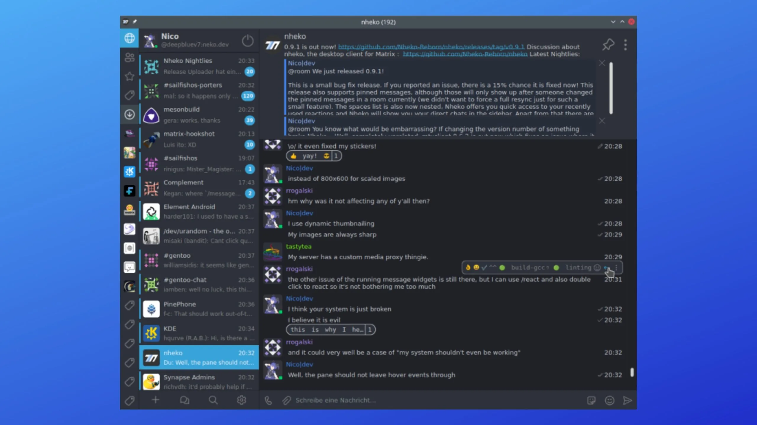Select the mesonbuild room

pos(199,115)
